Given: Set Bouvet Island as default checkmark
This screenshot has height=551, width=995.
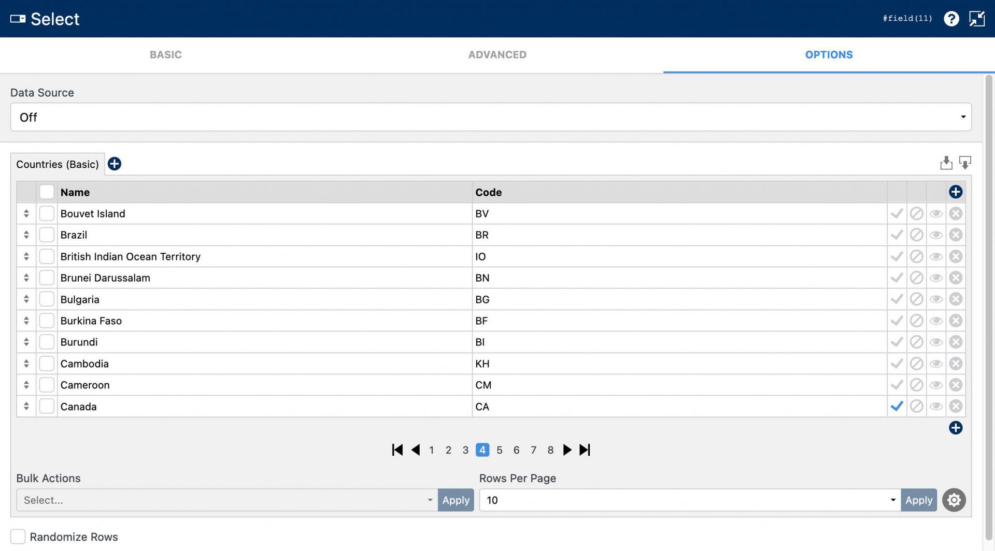Looking at the screenshot, I should 897,213.
